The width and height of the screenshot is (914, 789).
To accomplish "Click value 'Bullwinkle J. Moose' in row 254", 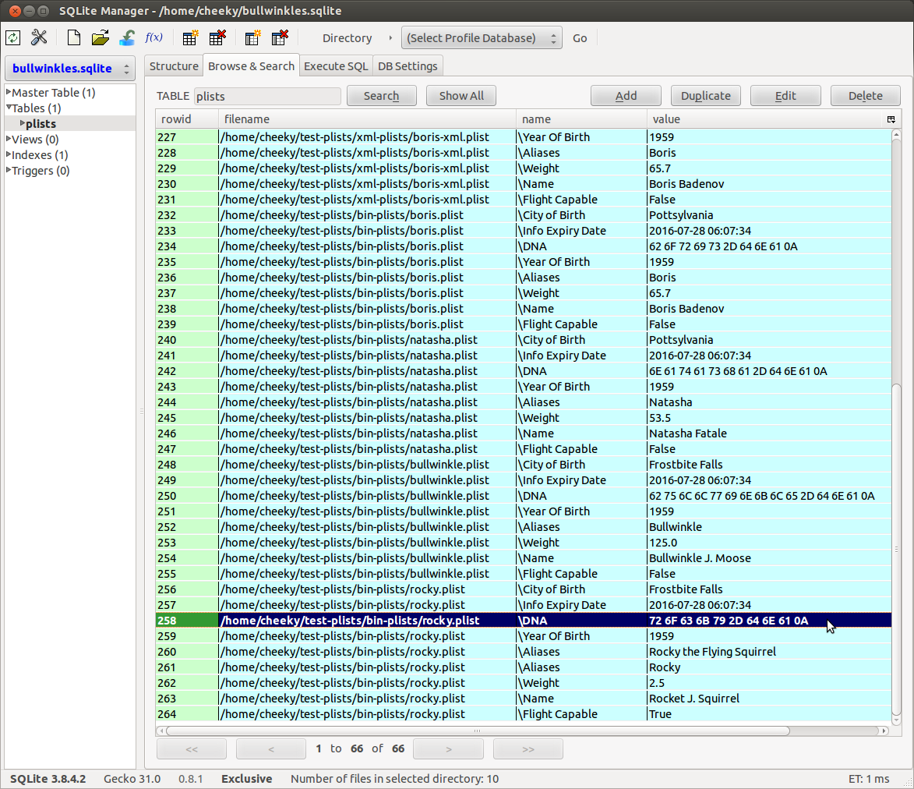I will 700,558.
